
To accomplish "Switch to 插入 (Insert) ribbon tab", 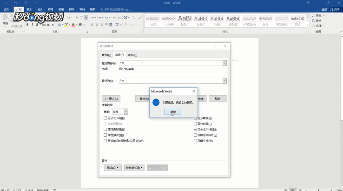I will point(29,9).
